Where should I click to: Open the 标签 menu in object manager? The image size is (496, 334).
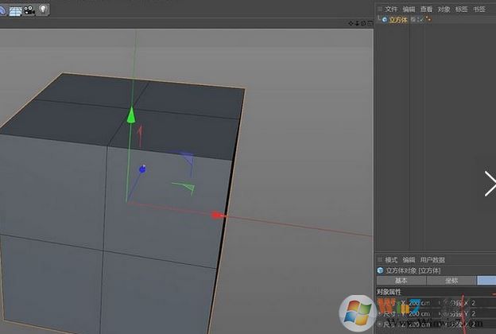tap(462, 9)
